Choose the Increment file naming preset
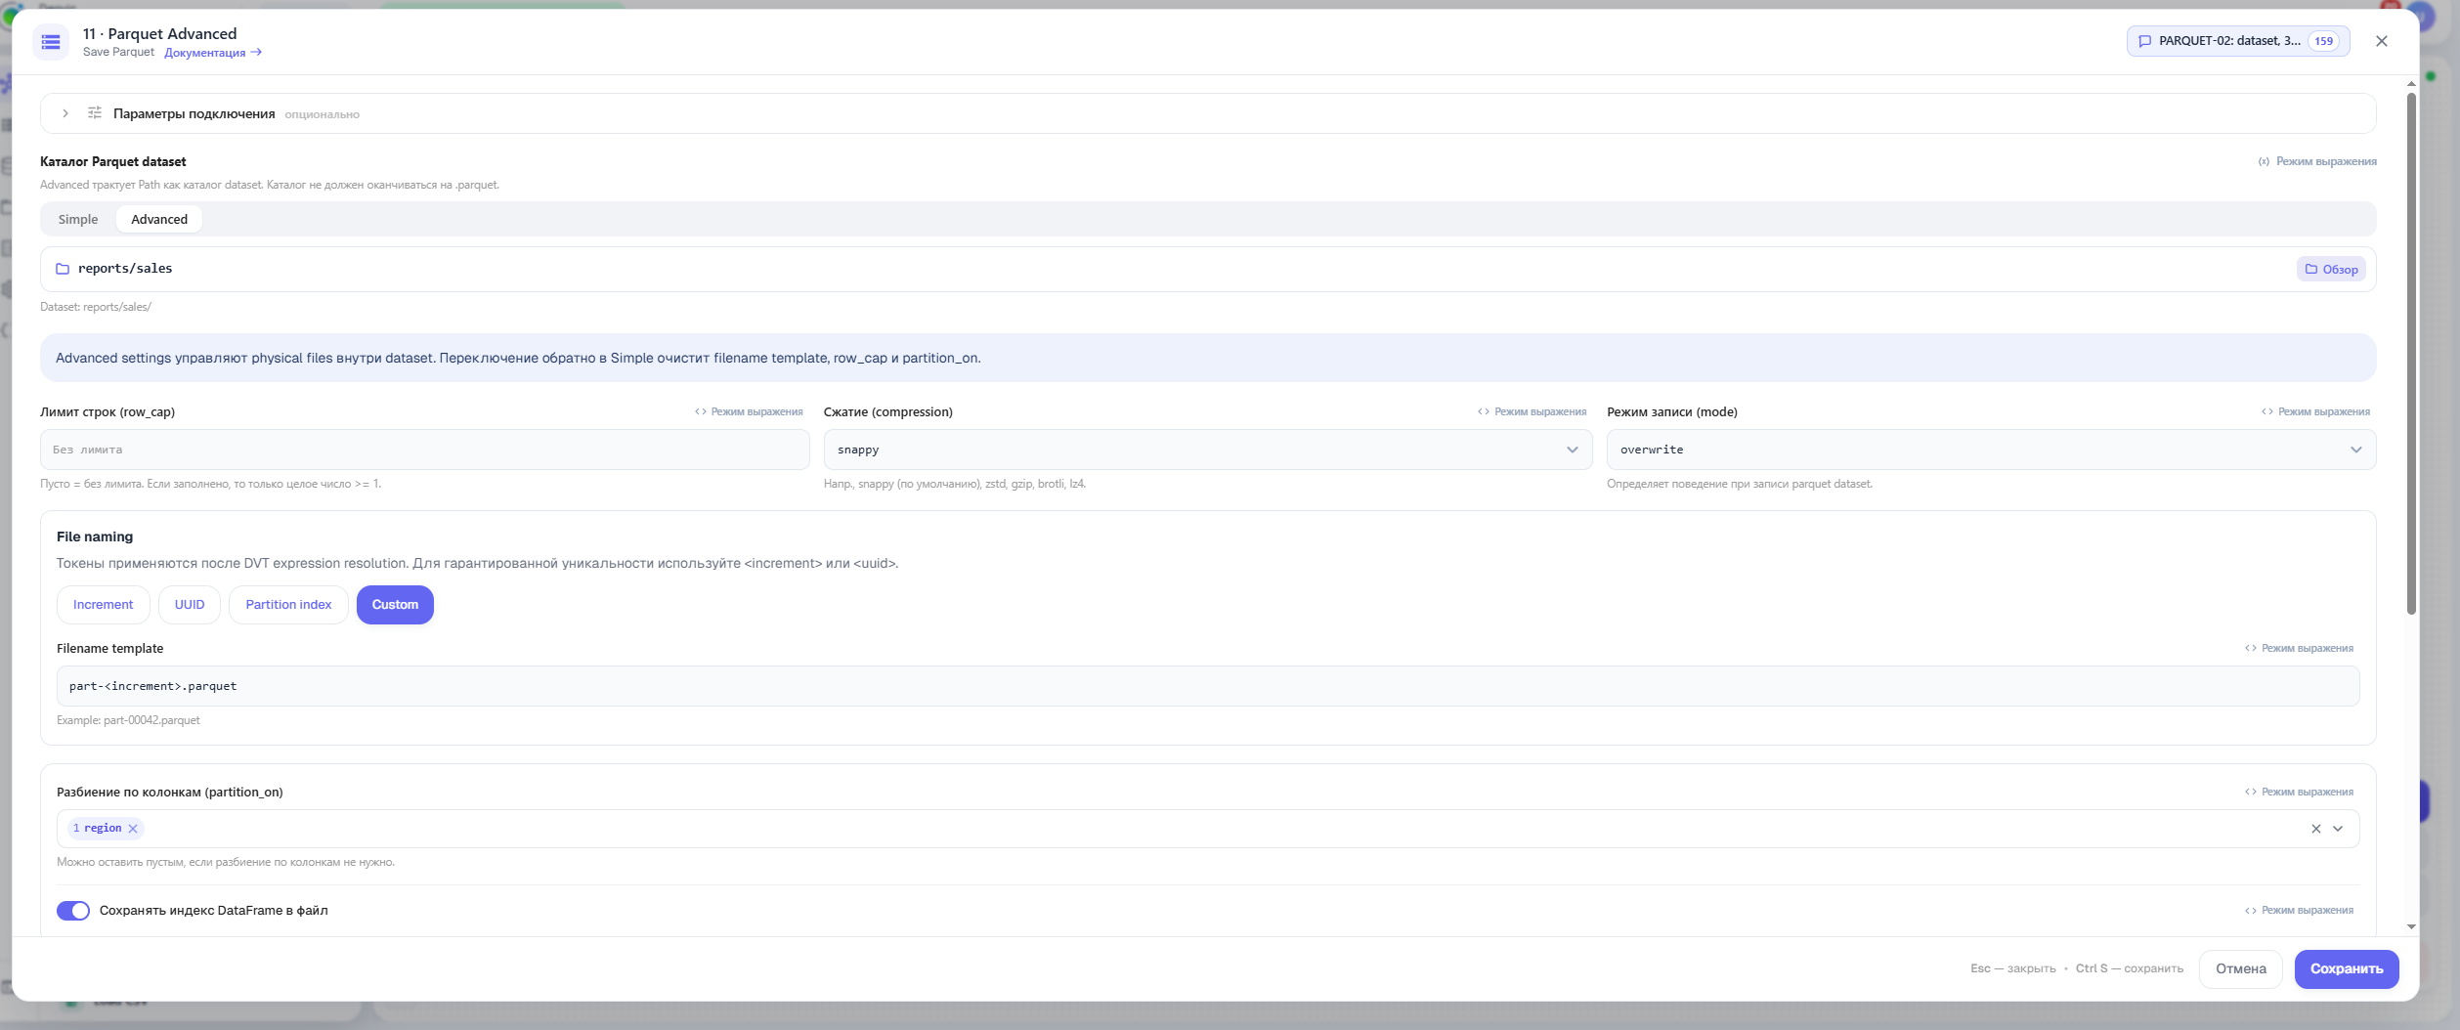Image resolution: width=2460 pixels, height=1030 pixels. (x=104, y=605)
